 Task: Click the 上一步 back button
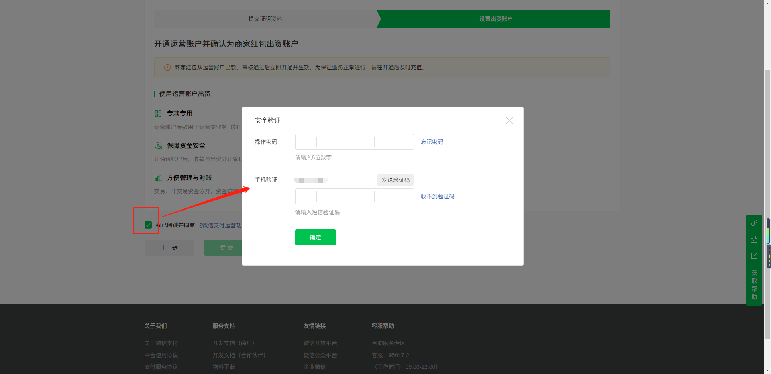tap(169, 248)
